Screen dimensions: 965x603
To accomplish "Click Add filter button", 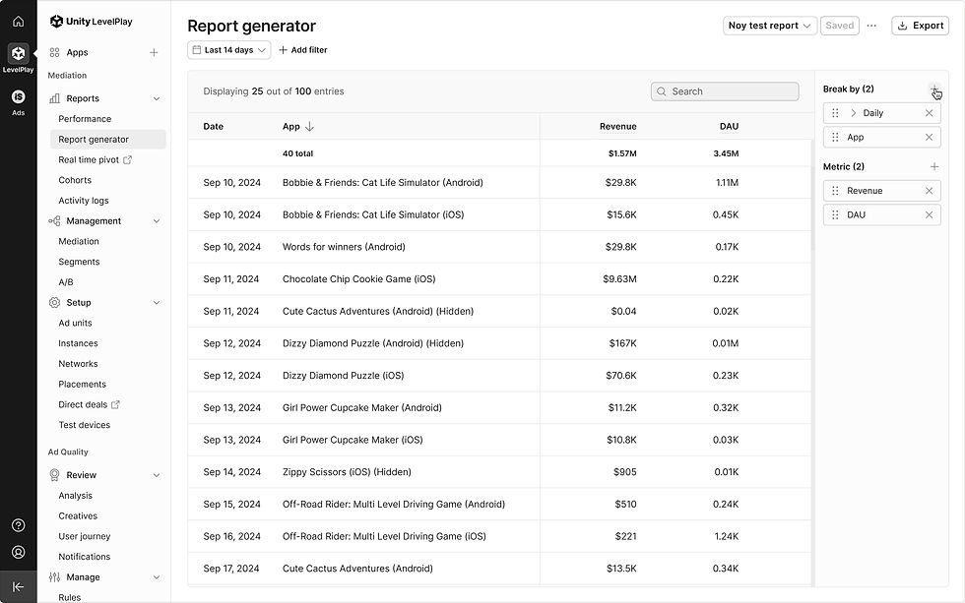I will [x=303, y=50].
